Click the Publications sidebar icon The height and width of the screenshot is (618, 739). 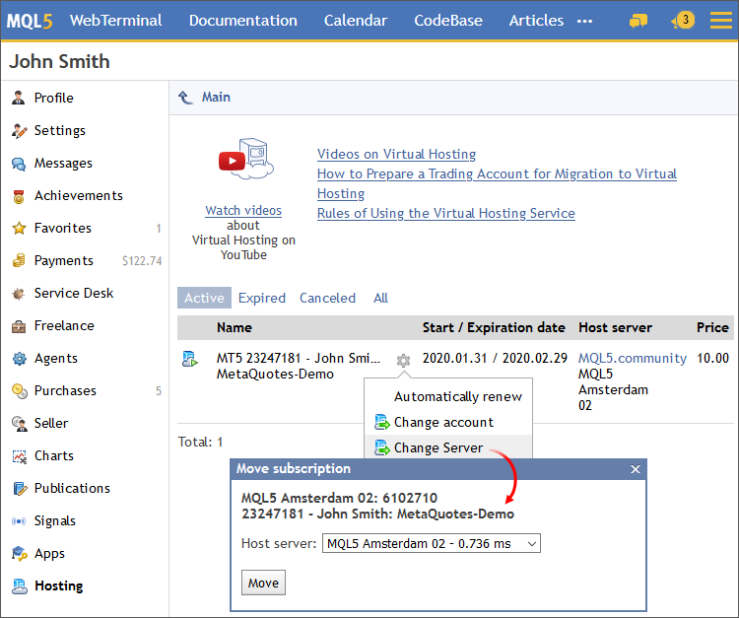click(20, 488)
